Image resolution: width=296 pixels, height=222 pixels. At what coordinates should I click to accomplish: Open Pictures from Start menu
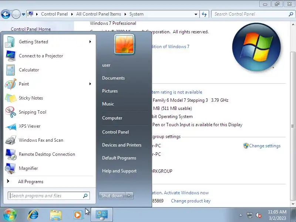[110, 91]
